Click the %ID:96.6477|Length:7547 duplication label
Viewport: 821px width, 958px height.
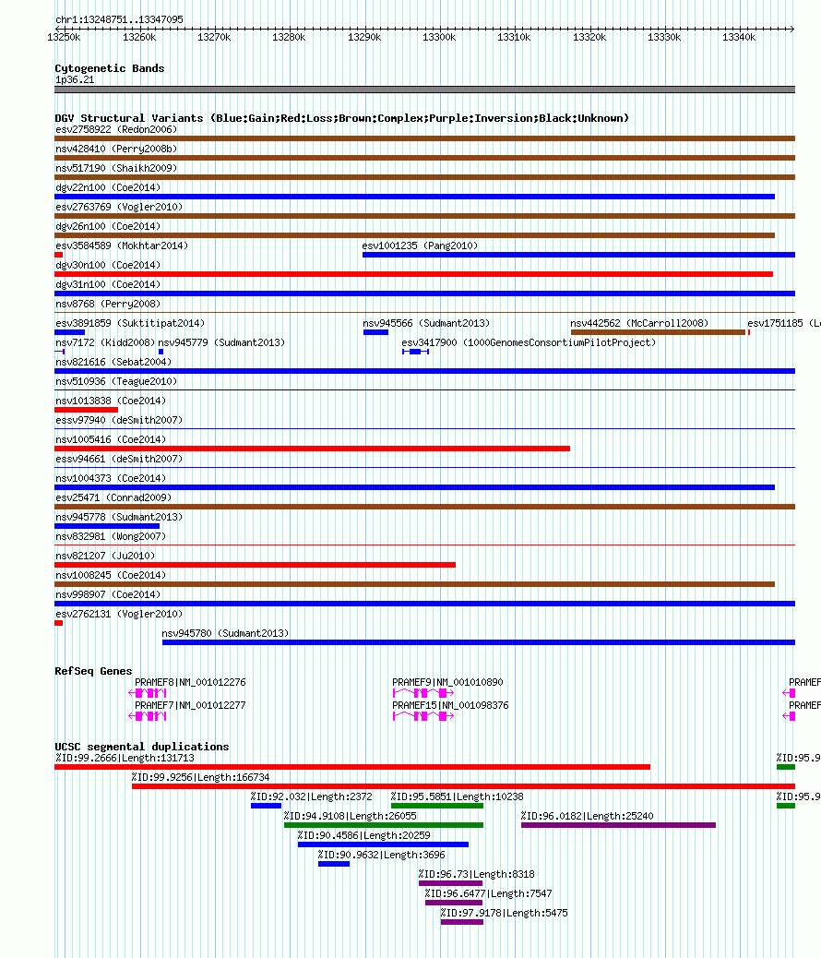click(x=489, y=893)
